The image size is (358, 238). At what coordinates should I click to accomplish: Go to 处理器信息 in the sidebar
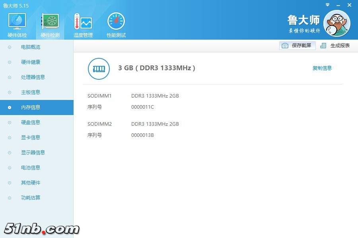33,77
